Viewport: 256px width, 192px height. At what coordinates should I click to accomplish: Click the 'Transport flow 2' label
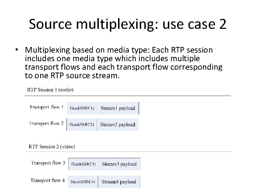47,123
